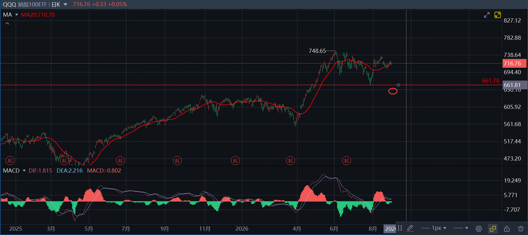Collapse panel using the up chevron under MA
528x235 pixels.
tap(7, 23)
